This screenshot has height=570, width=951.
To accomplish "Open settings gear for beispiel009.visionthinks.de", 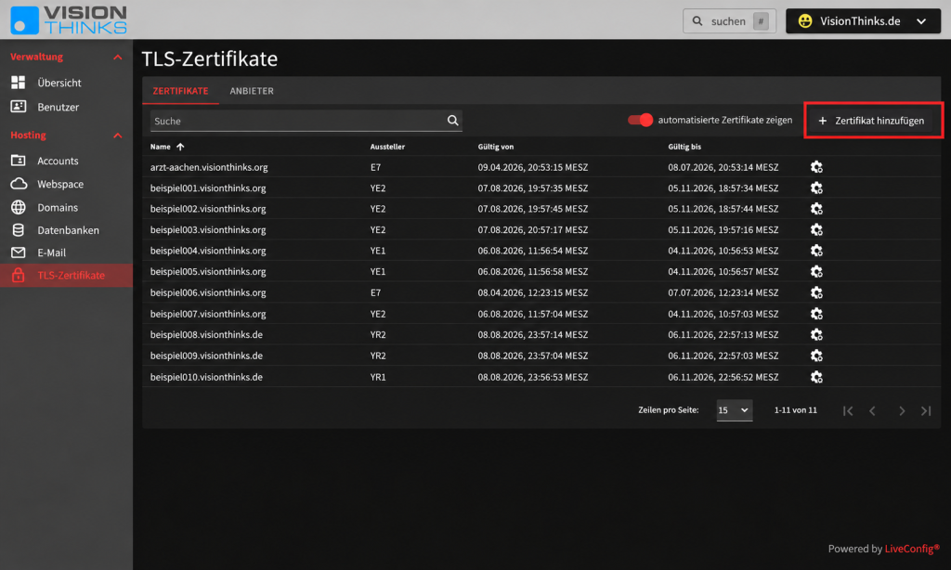I will pos(816,356).
